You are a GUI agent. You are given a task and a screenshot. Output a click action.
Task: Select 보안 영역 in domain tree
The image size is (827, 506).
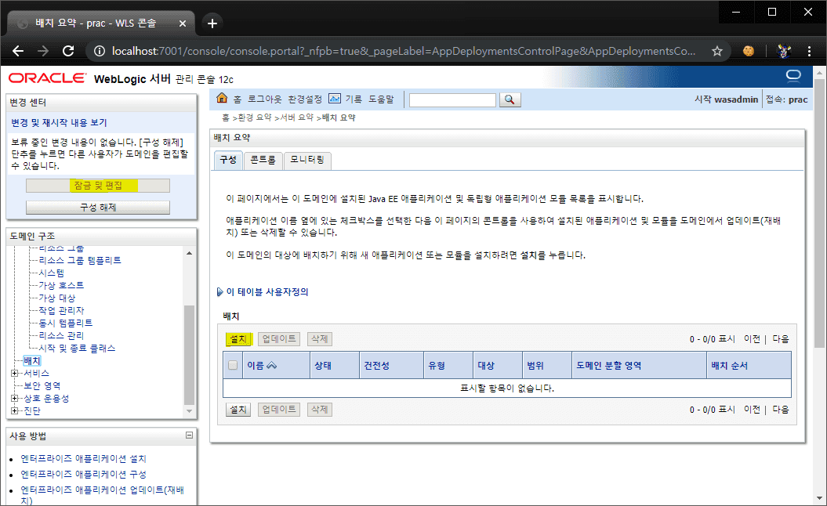[x=42, y=386]
